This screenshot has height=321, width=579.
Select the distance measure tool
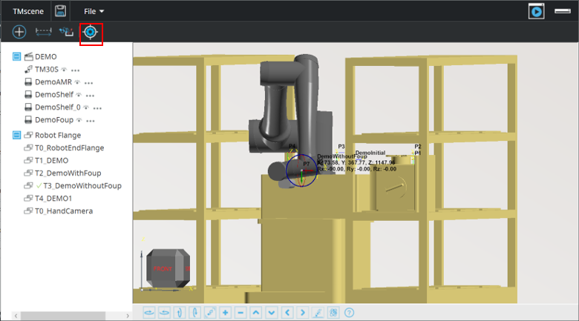[x=44, y=33]
